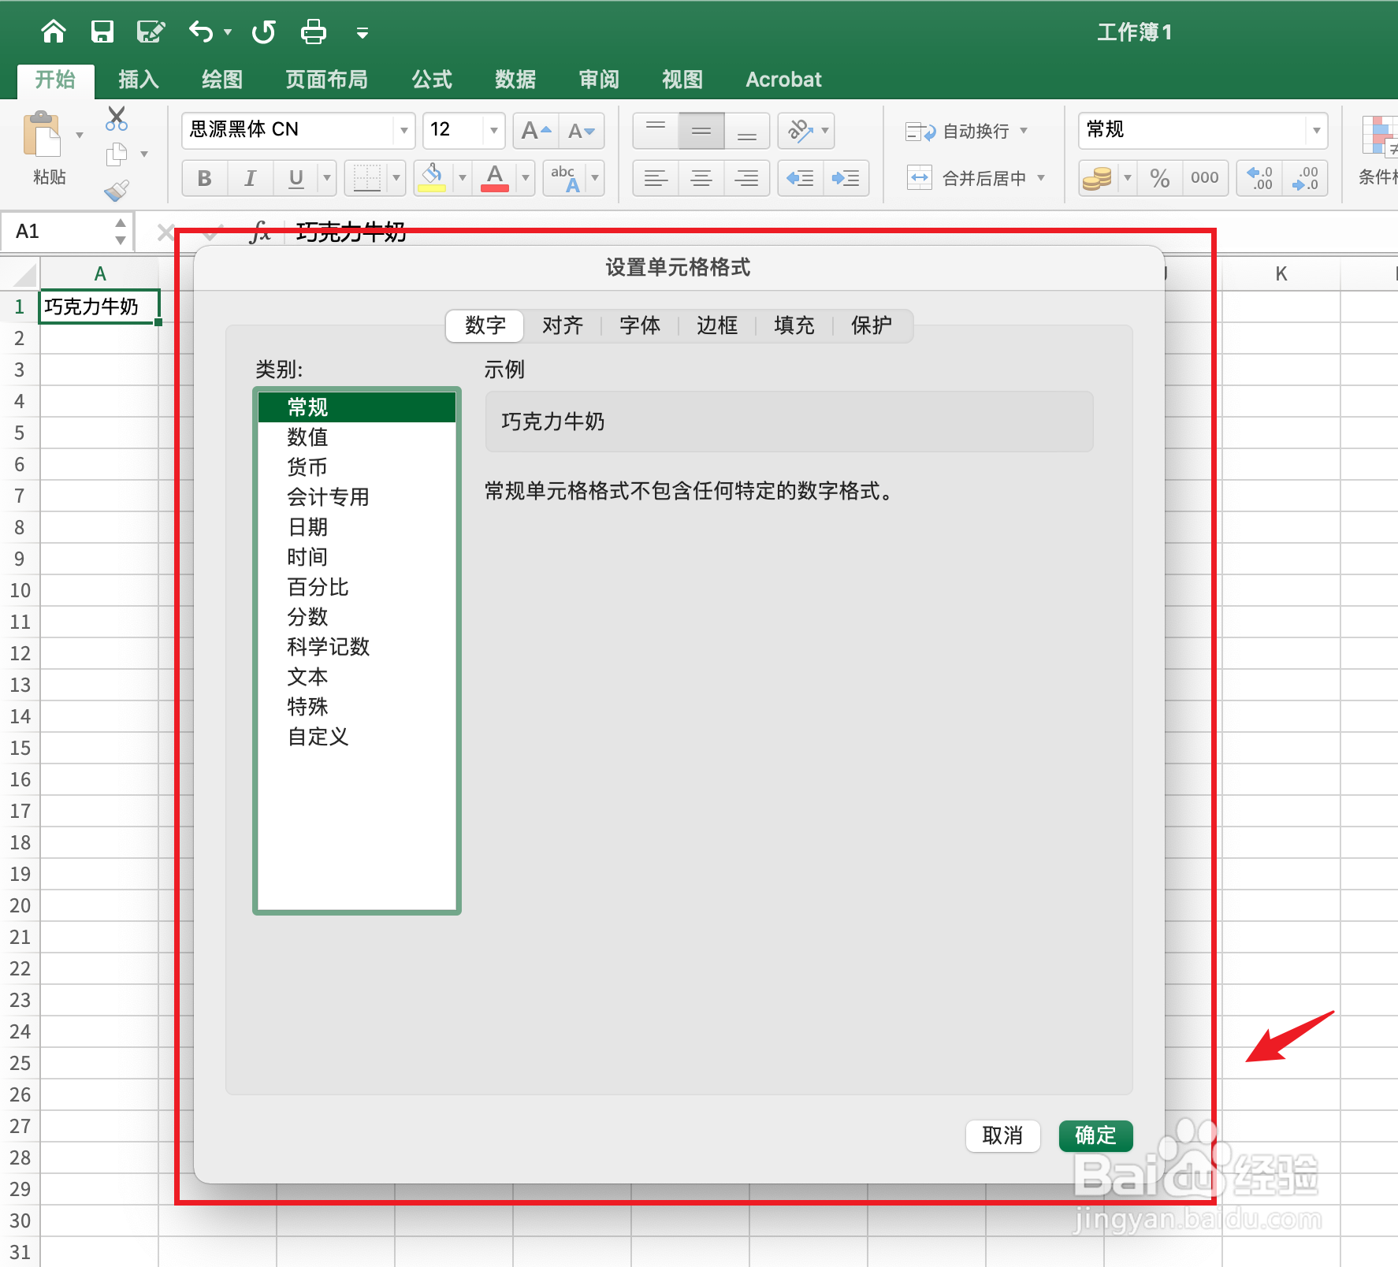Click the 确定 button to confirm
1398x1267 pixels.
pos(1095,1135)
